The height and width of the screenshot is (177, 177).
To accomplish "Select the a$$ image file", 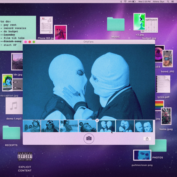I will (159, 54).
